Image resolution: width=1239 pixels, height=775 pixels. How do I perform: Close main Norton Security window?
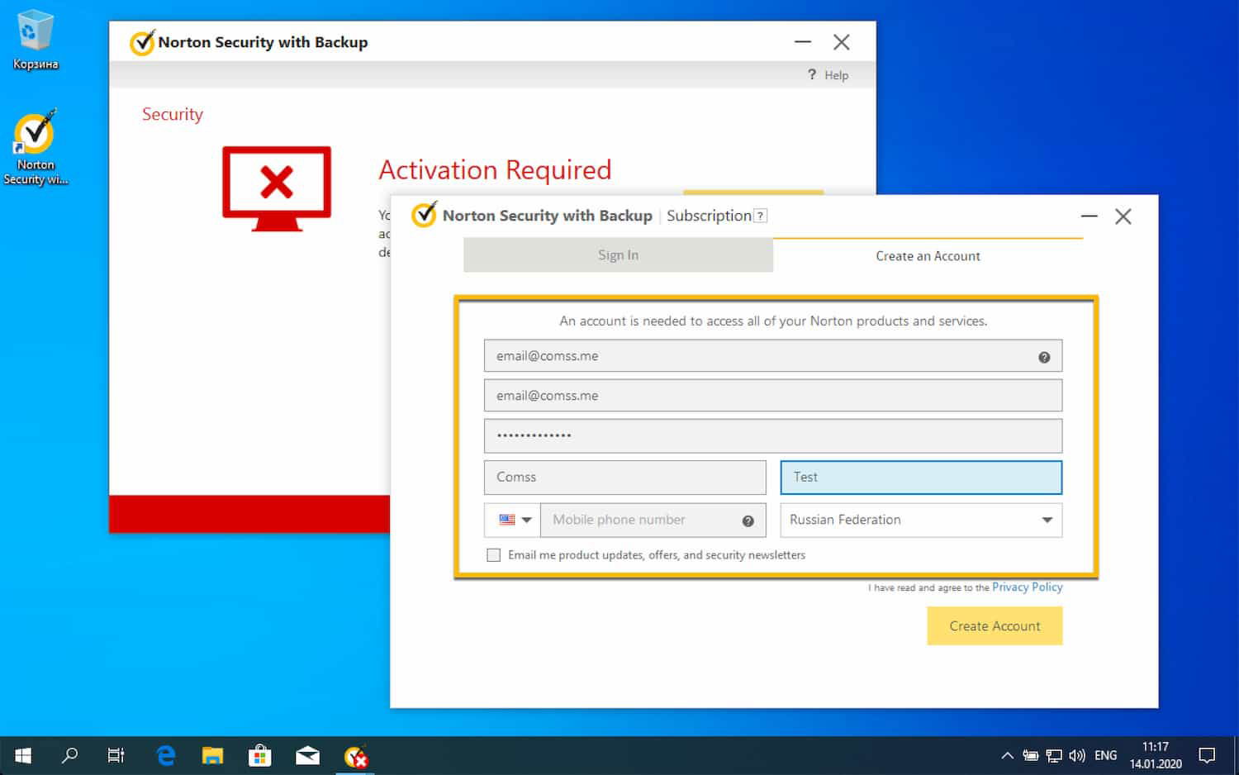coord(842,42)
